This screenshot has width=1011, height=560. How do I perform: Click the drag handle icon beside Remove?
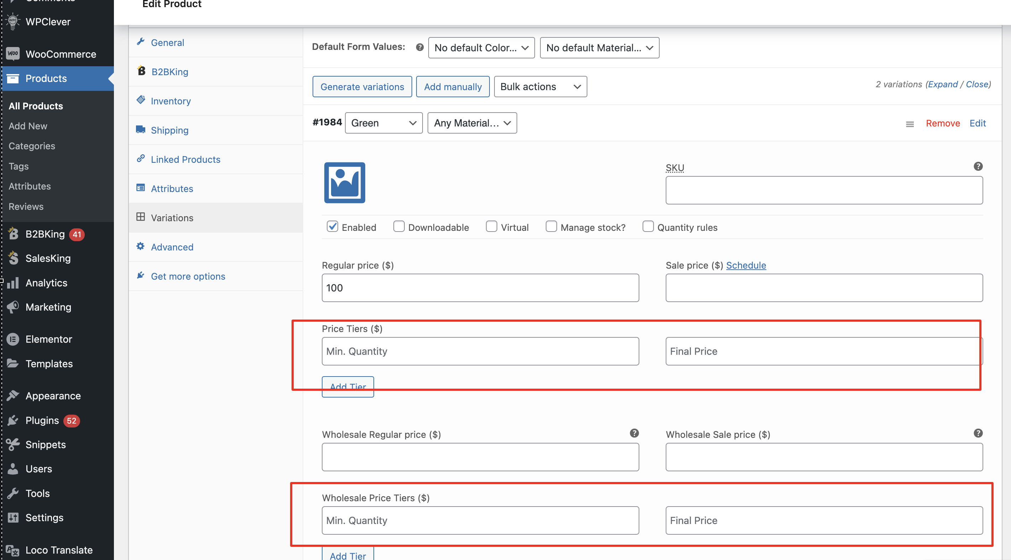[910, 124]
